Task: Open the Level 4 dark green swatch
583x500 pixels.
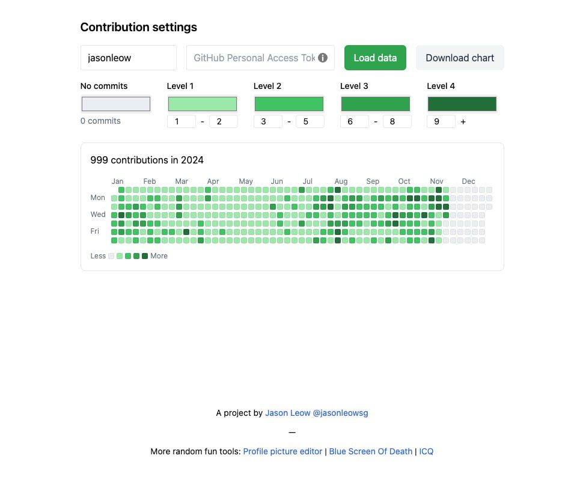Action: pos(462,104)
